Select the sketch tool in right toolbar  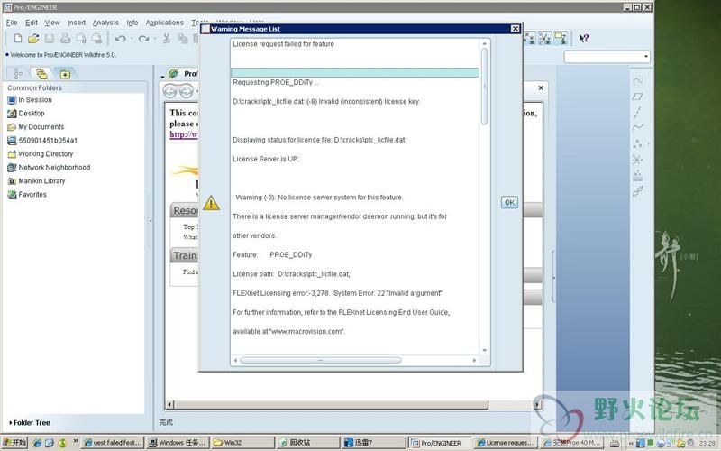637,81
